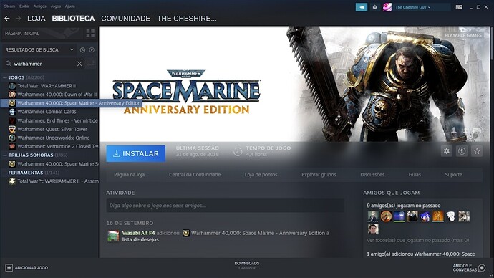494x278 pixels.
Task: Switch library to grid collections view
Action: click(x=90, y=33)
